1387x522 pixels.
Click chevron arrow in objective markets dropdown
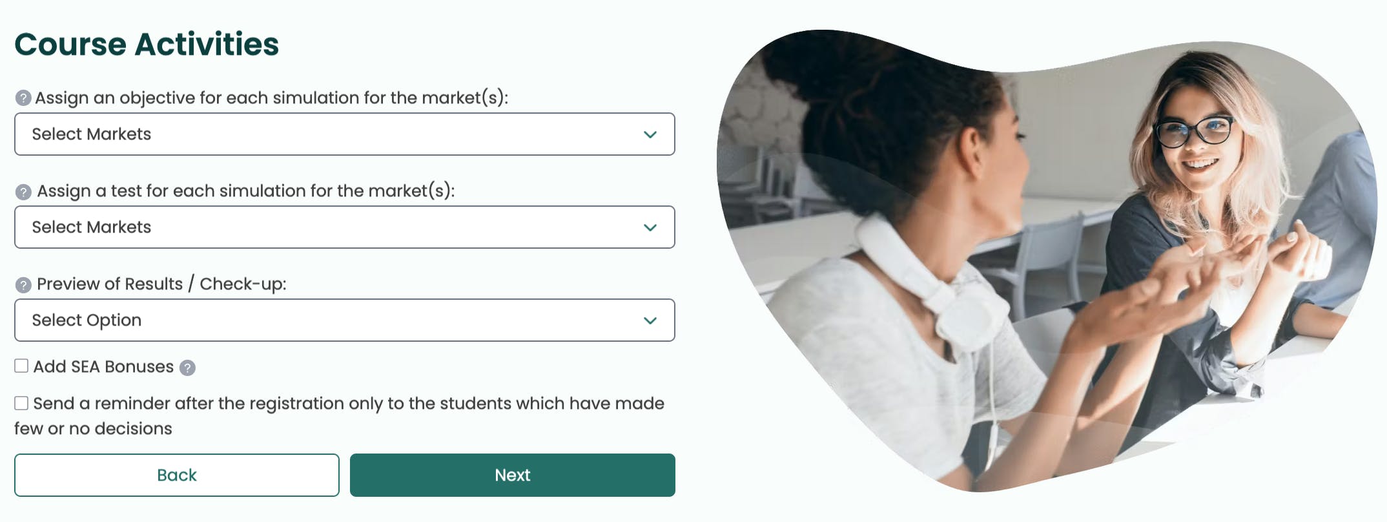(650, 134)
